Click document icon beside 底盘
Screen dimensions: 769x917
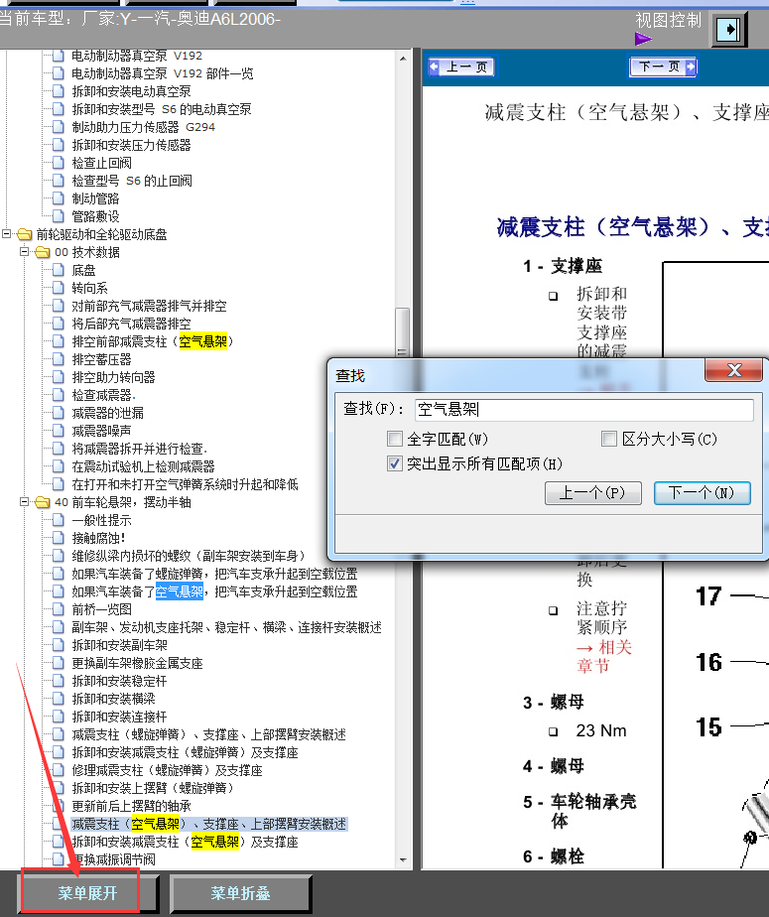[x=58, y=270]
